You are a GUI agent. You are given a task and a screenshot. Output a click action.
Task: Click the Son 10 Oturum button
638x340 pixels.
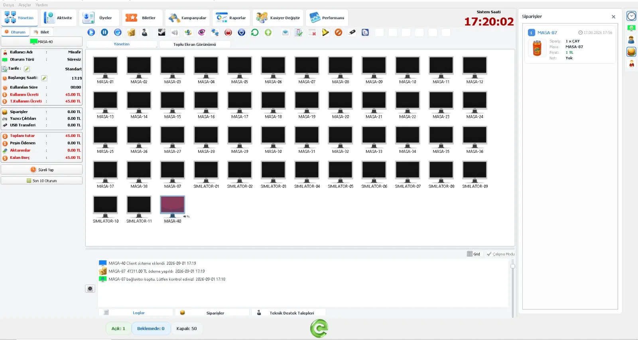click(42, 181)
